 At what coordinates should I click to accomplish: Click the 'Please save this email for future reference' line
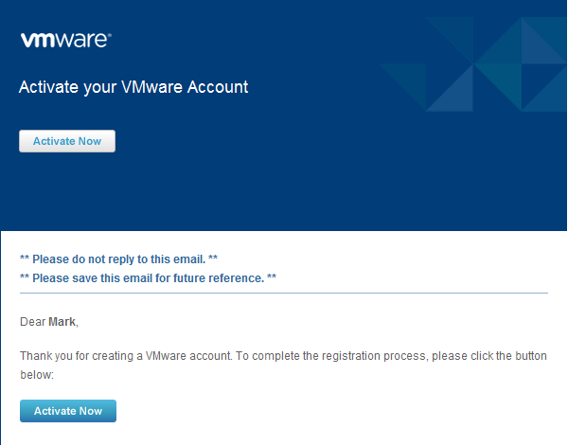click(148, 277)
